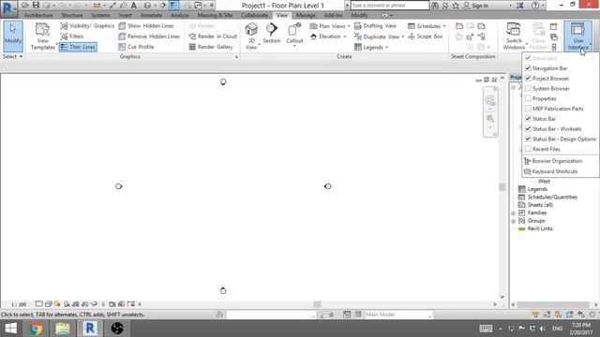Switch to Collaborate tab
This screenshot has width=600, height=337.
tap(254, 15)
